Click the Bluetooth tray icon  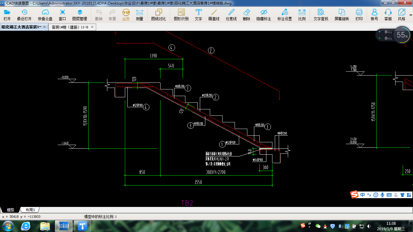340,226
